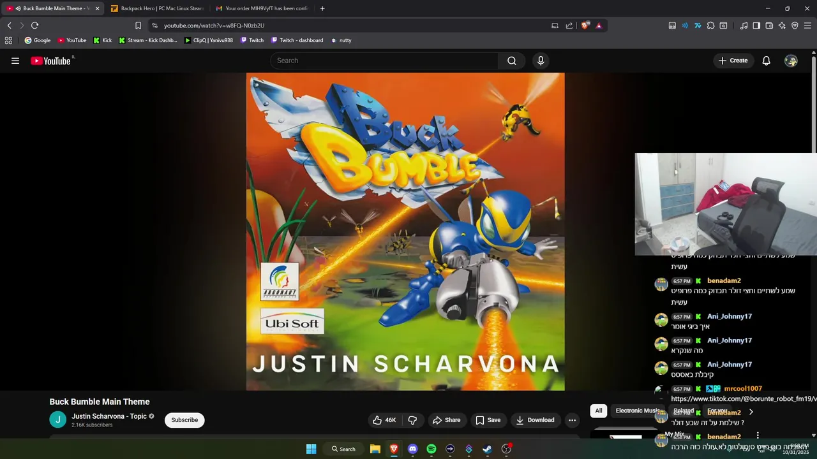This screenshot has height=459, width=817.
Task: Switch to the Your order MIH9VyfT tab
Action: click(262, 8)
